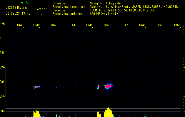Click the small meteor echo before 1346
The image size is (185, 117).
tap(99, 87)
